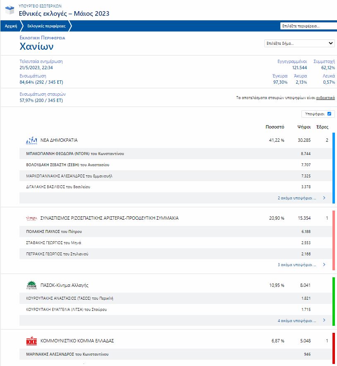The image size is (337, 366).
Task: Expand 3 ακόμα υποψήφιοι for ΣΥΡΙΖΑ
Action: point(296,264)
